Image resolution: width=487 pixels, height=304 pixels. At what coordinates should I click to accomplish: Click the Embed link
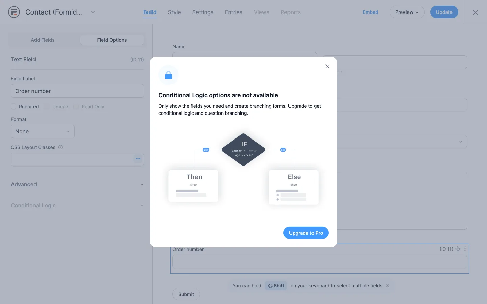tap(370, 12)
